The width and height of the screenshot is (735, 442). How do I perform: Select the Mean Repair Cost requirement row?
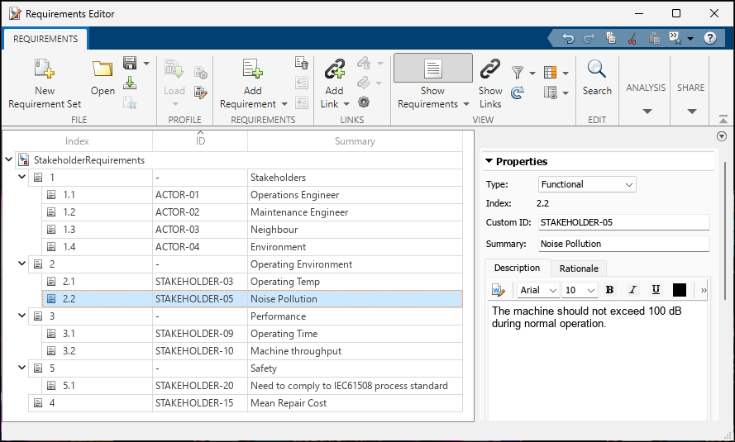289,403
